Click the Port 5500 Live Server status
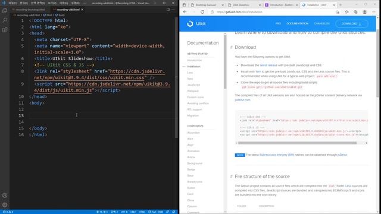Viewport: 381px width, 214px height. click(x=156, y=212)
